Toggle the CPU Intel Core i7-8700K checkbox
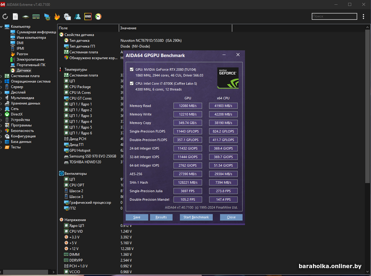This screenshot has height=276, width=371. [x=132, y=83]
